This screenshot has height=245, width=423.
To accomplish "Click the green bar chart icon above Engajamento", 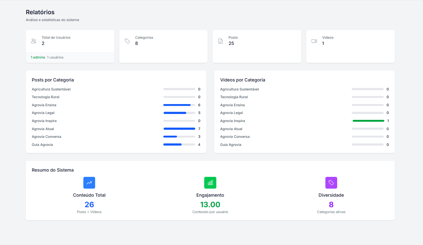I will [x=210, y=183].
